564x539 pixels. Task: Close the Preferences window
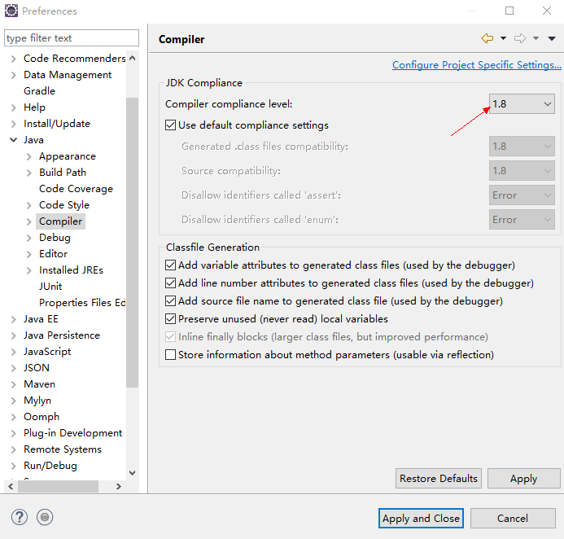(x=547, y=11)
